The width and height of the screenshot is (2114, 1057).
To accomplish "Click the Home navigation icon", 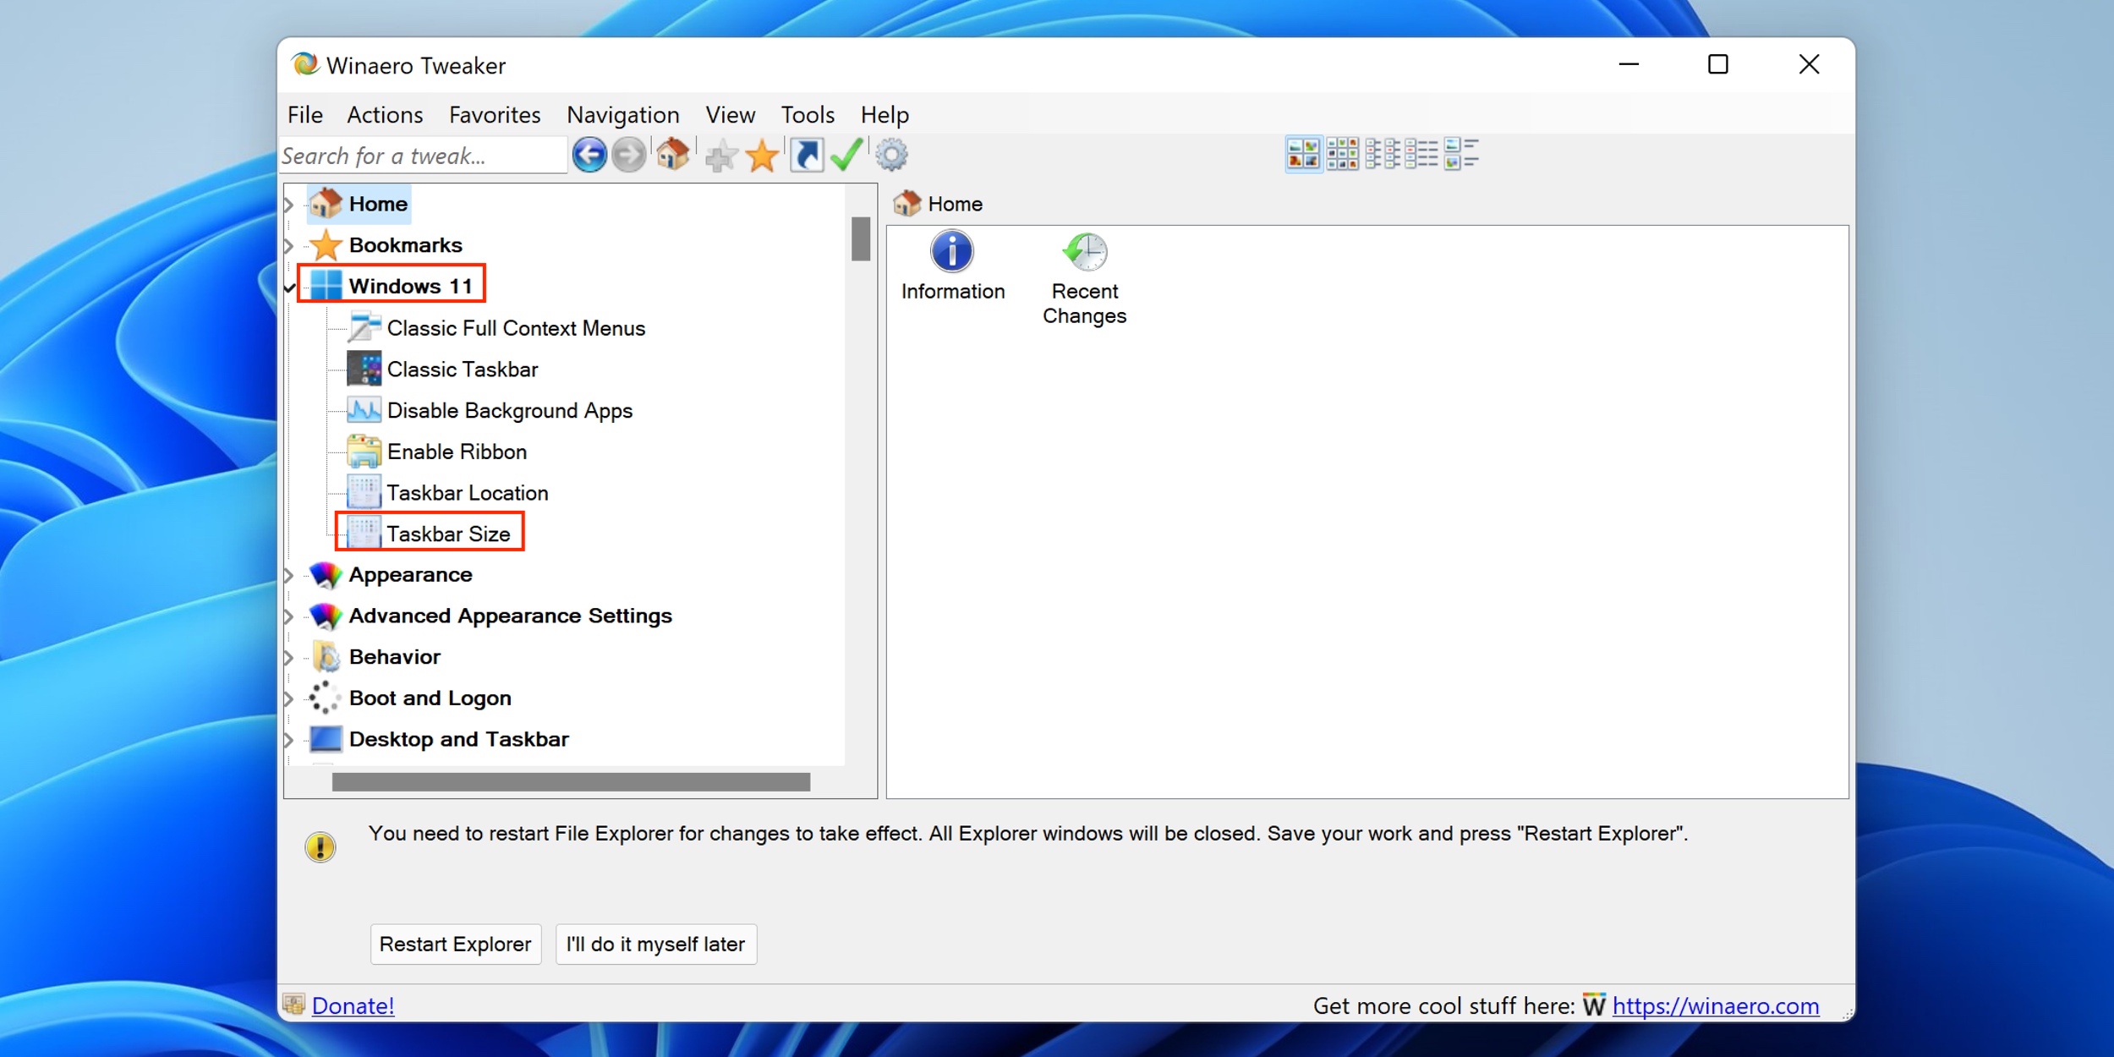I will 671,152.
